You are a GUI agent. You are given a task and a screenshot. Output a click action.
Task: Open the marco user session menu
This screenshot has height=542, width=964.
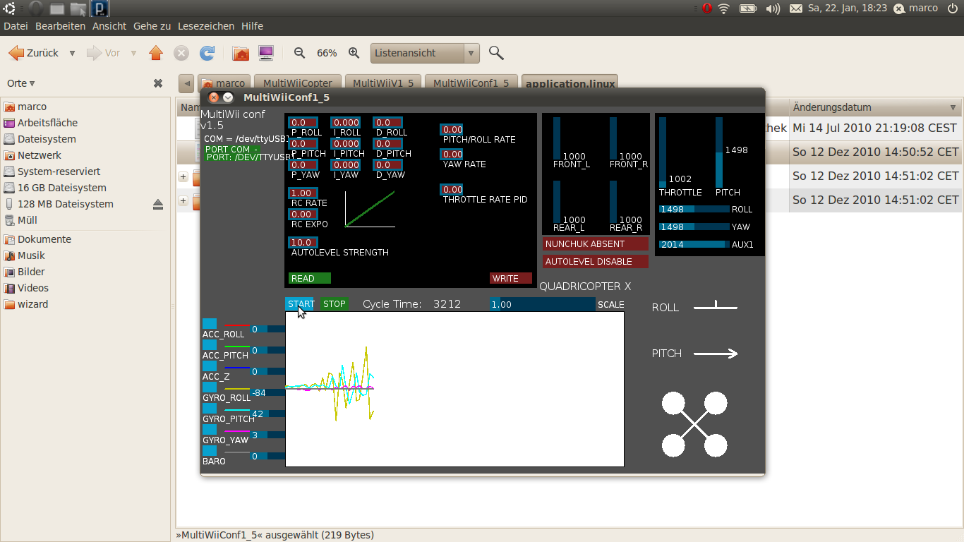coord(916,8)
